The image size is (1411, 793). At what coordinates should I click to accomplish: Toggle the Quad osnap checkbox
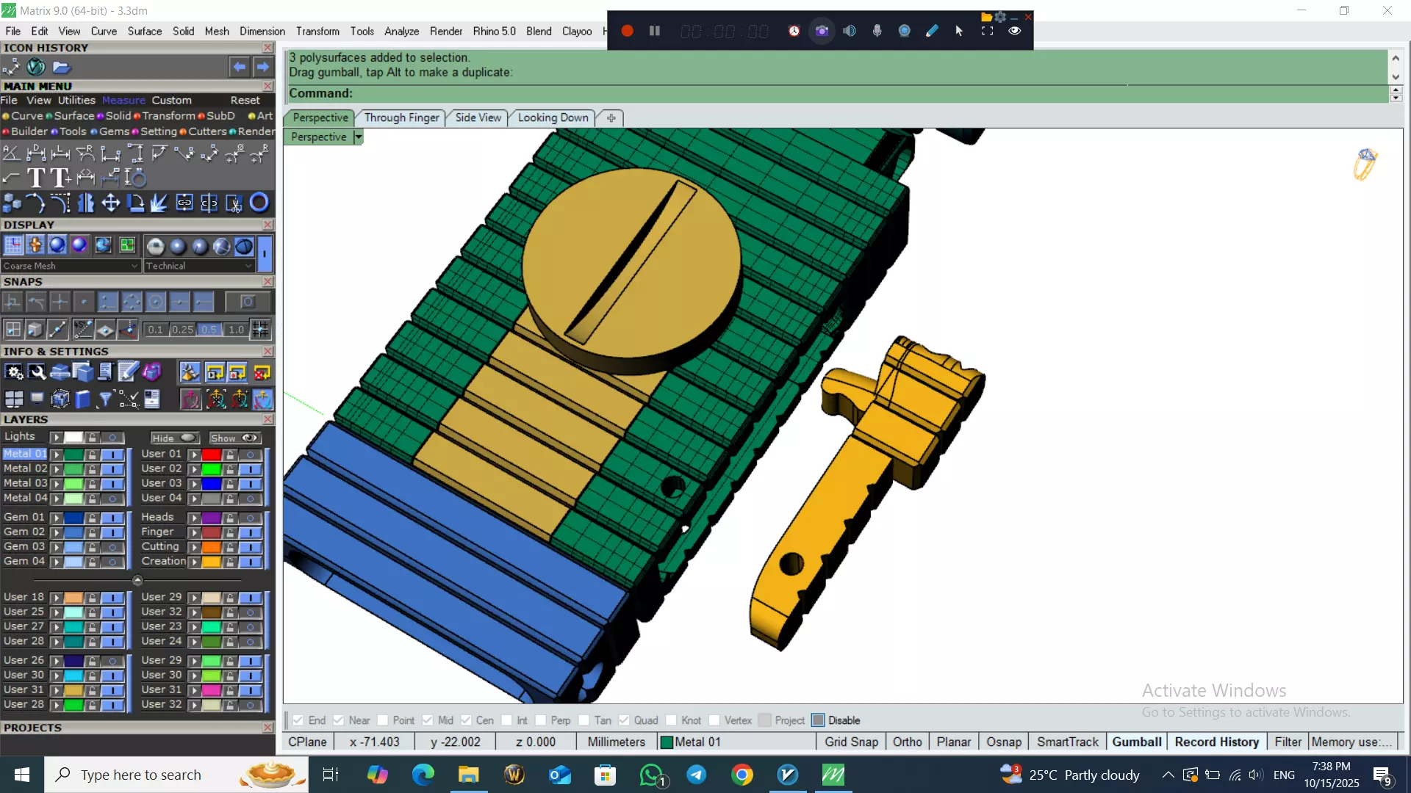pyautogui.click(x=623, y=720)
